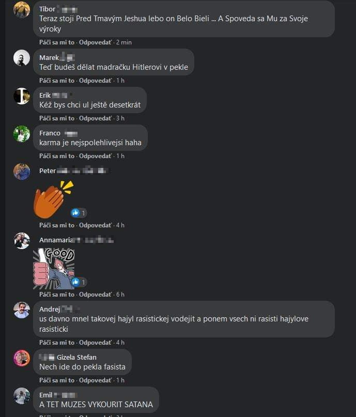Click the Annamaria commenter name
The image size is (356, 417).
tap(56, 240)
